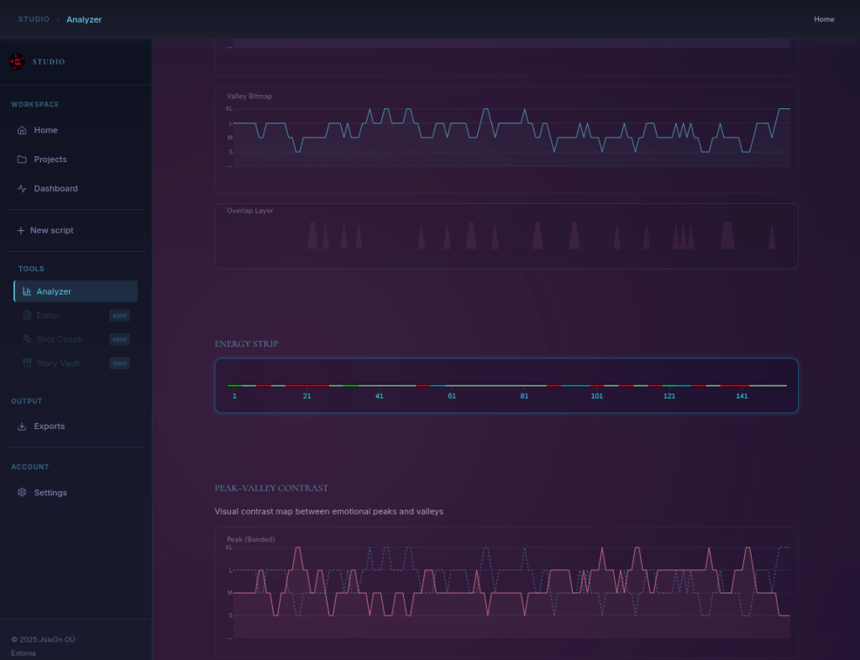Screen dimensions: 860x660
Task: Click the STUDIO breadcrumb link
Action: click(34, 19)
